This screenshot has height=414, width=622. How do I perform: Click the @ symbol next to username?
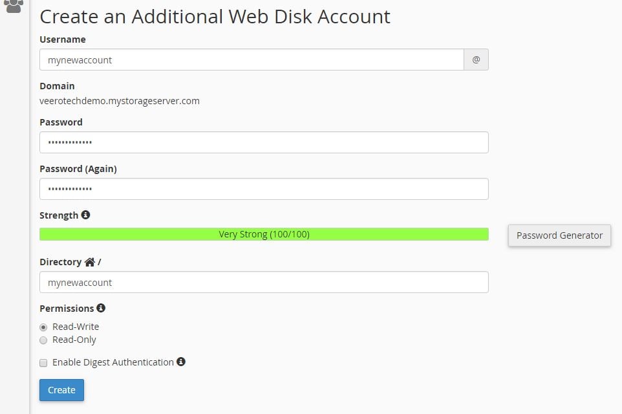476,59
